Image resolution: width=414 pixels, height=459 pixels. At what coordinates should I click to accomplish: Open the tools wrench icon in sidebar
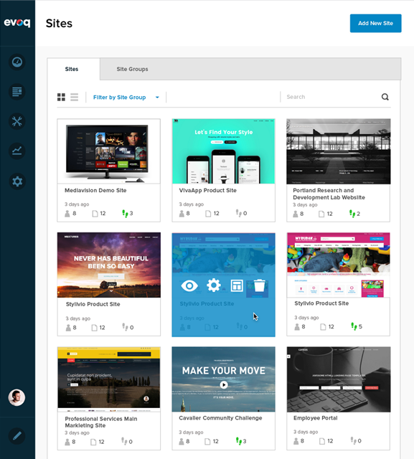[17, 121]
